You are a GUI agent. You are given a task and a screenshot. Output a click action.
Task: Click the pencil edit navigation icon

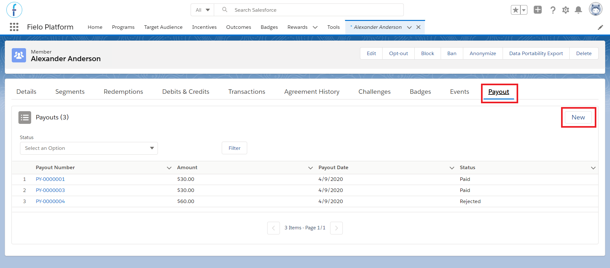[600, 27]
